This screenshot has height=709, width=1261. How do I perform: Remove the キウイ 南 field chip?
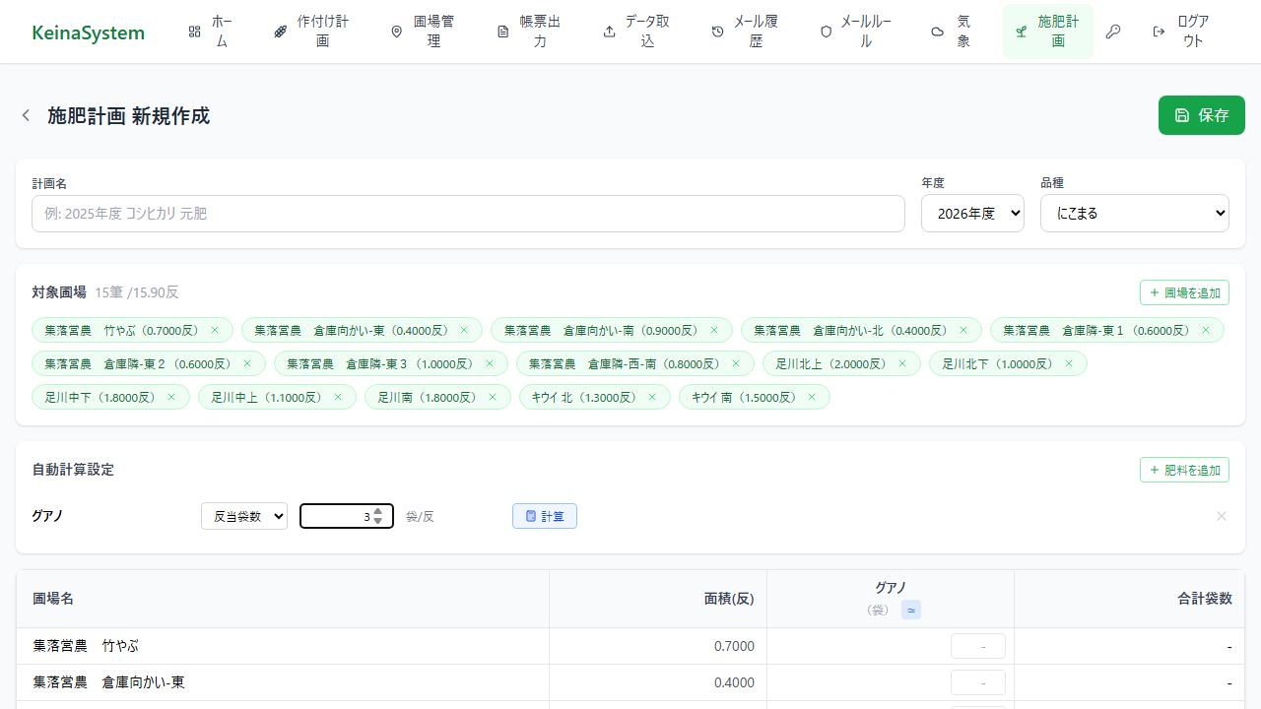[x=812, y=398]
